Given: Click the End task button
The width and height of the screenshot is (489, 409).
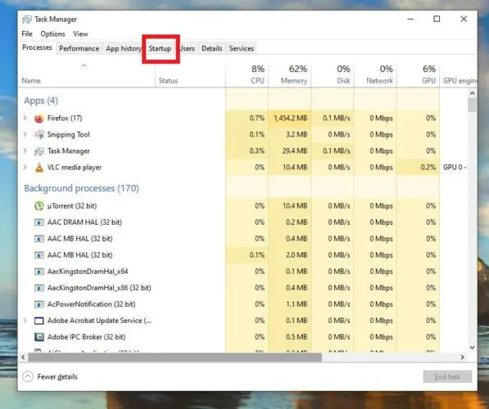Looking at the screenshot, I should coord(447,376).
